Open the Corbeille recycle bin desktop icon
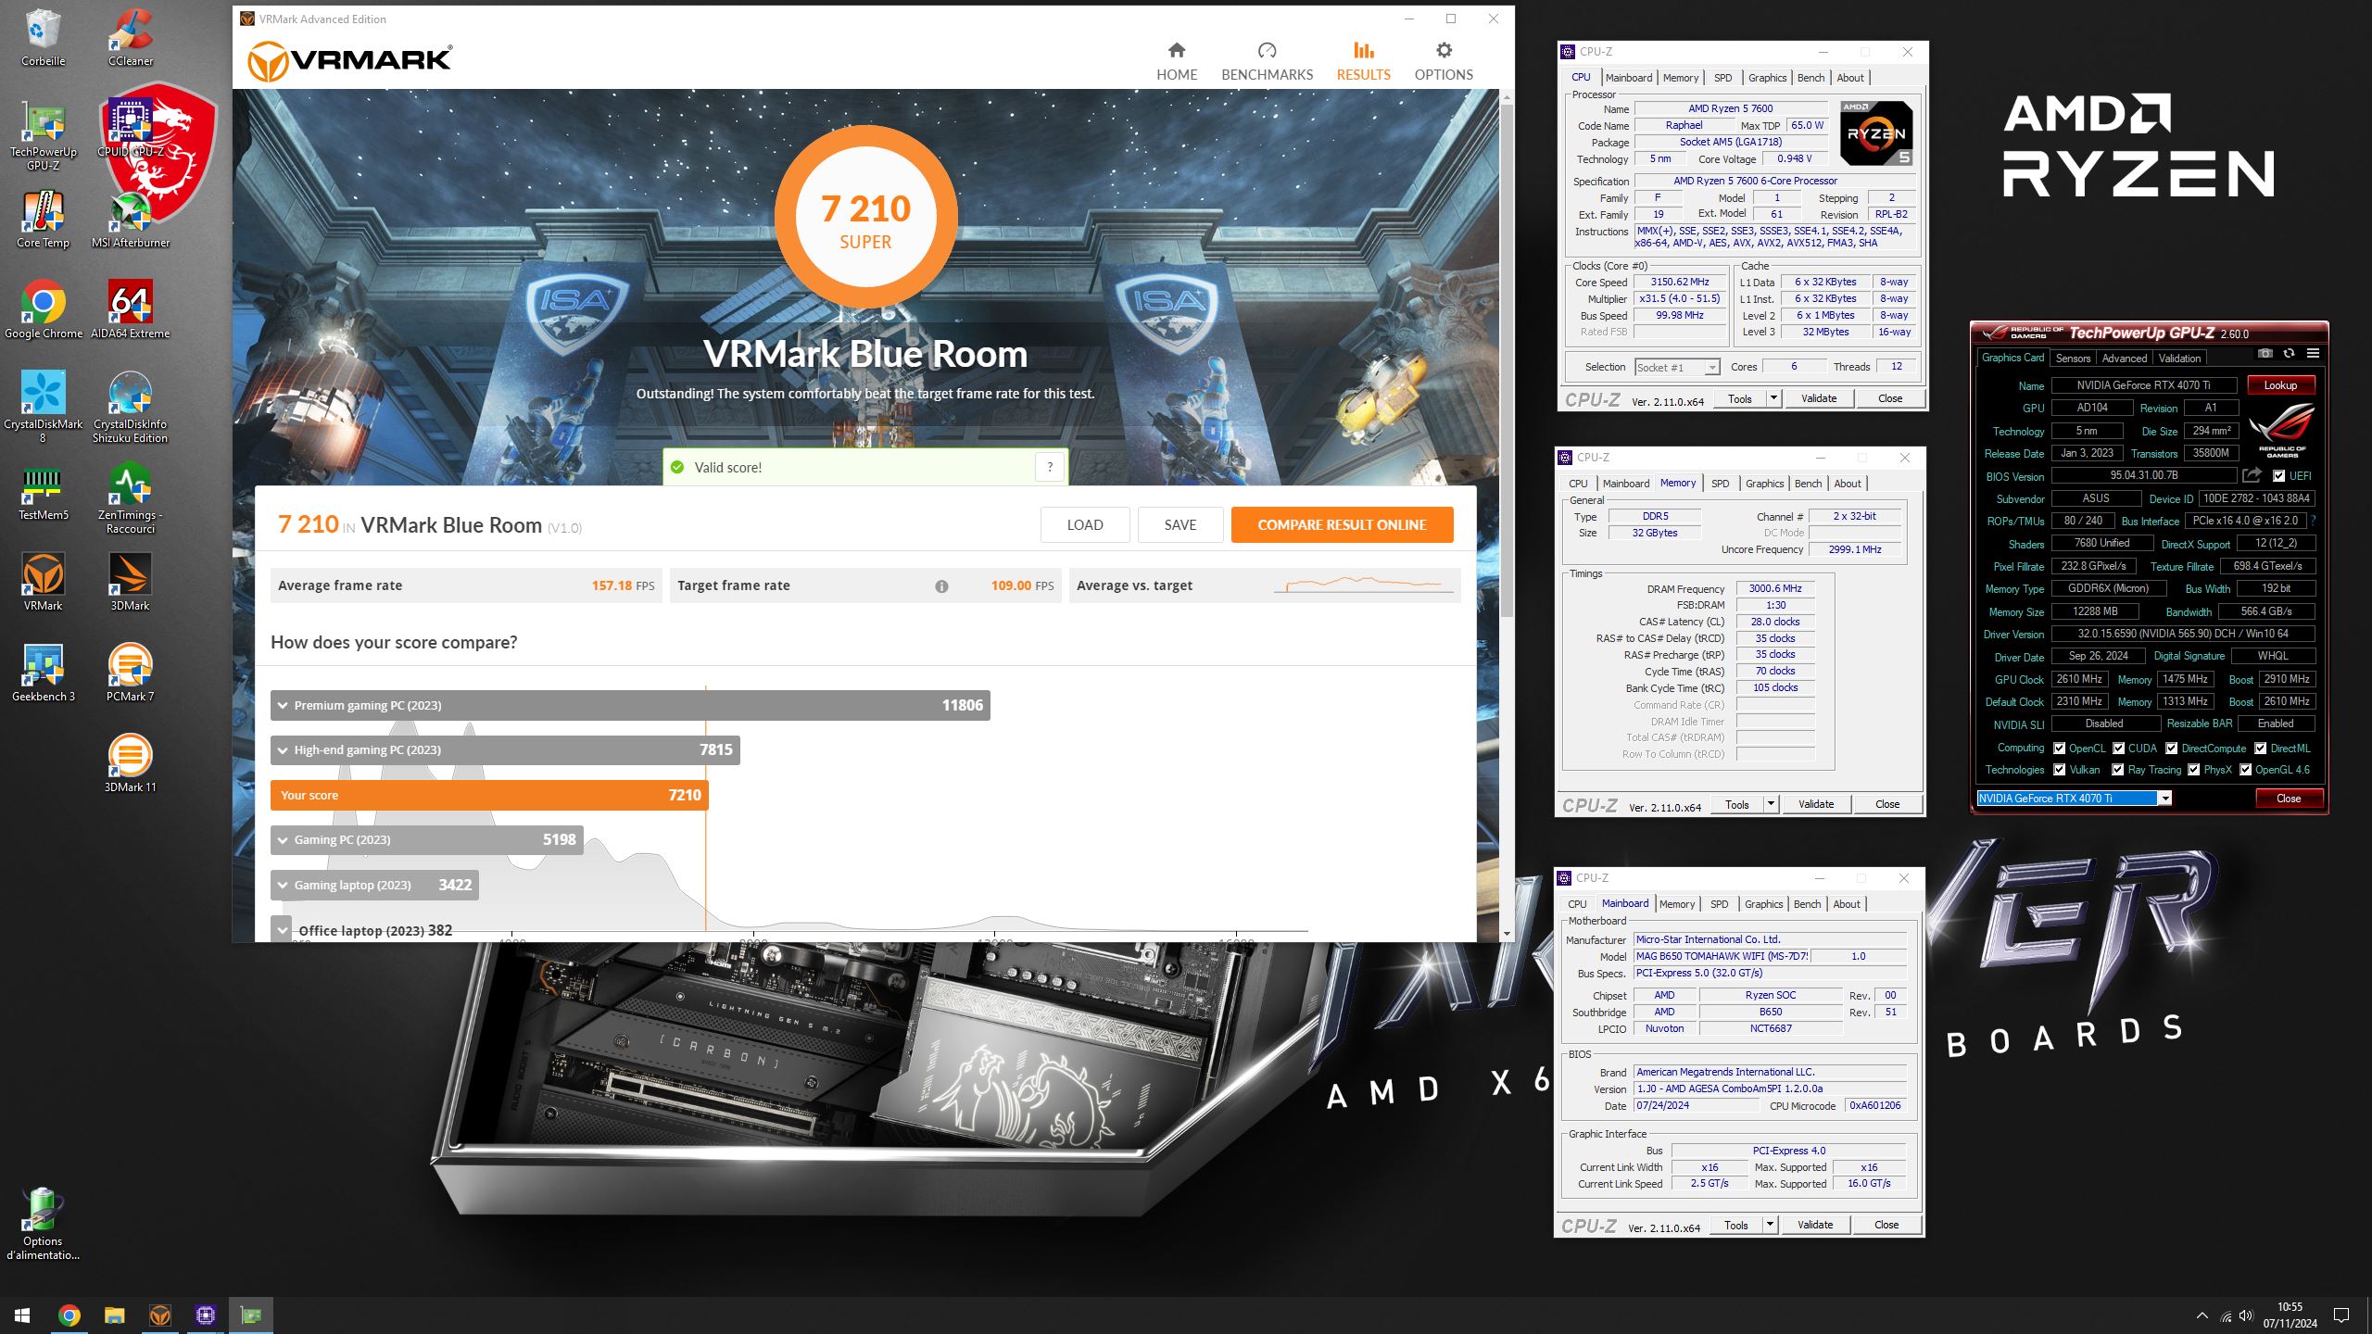Screen dimensions: 2372x1334 coord(43,37)
